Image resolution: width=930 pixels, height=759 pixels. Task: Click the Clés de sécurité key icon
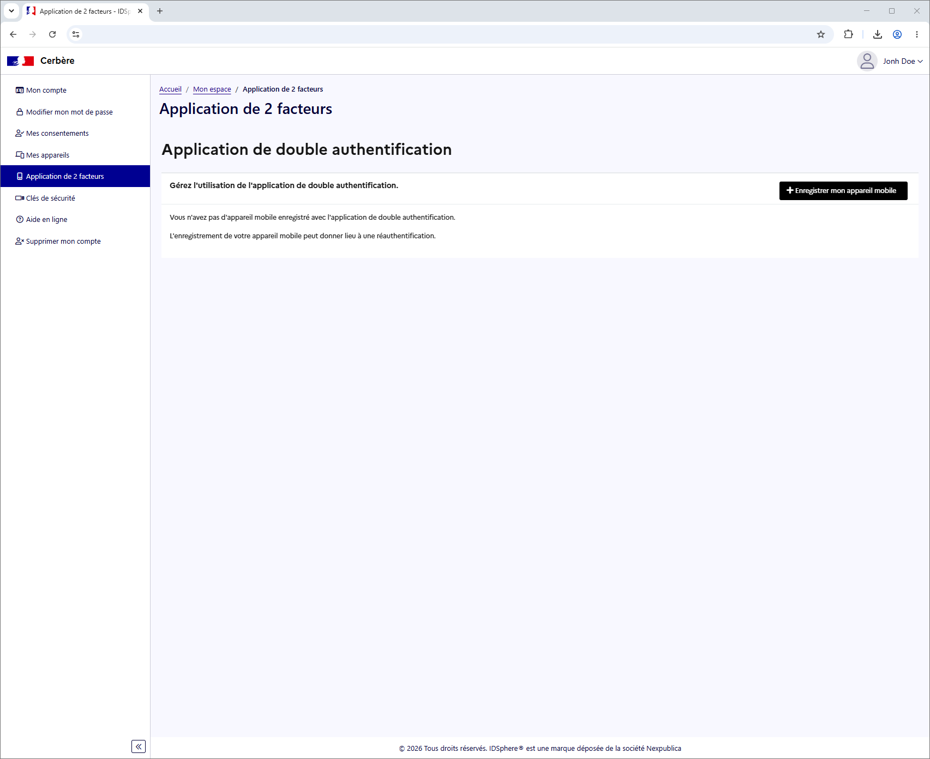click(x=20, y=198)
